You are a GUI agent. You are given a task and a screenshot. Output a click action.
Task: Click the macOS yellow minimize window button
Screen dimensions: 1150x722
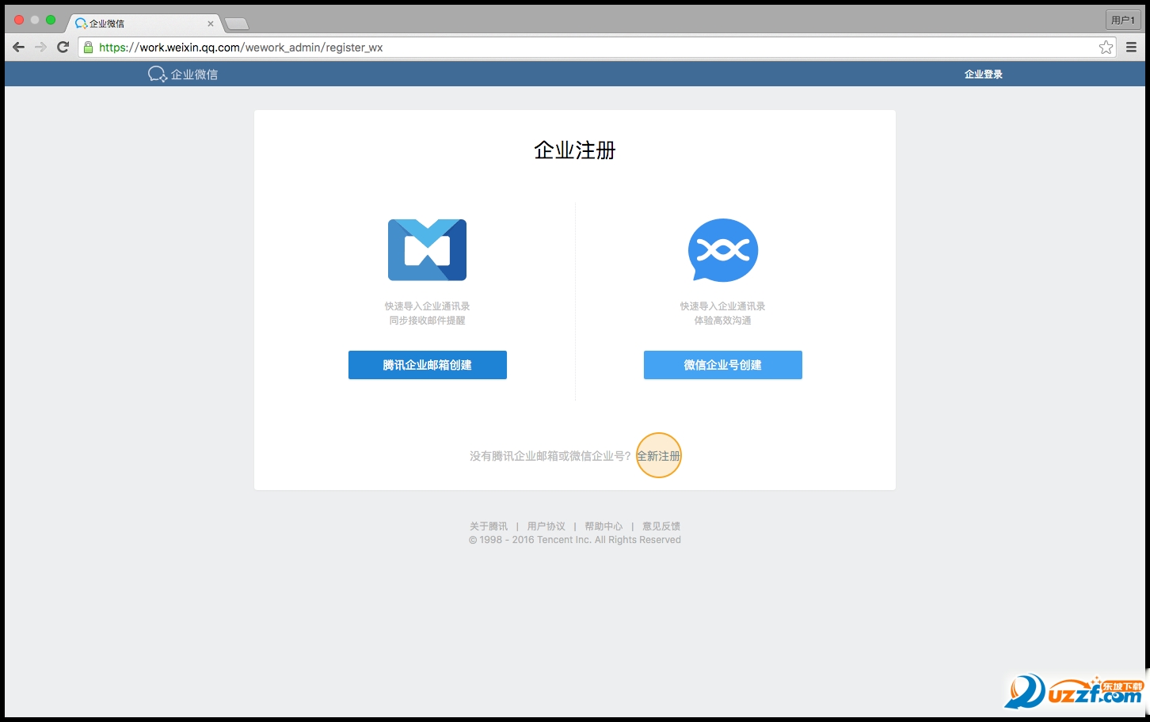(x=35, y=20)
